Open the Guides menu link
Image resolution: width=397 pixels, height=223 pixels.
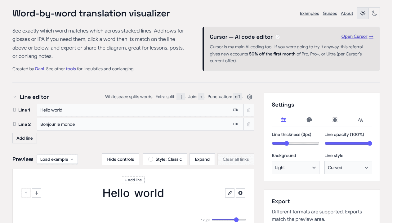point(330,13)
